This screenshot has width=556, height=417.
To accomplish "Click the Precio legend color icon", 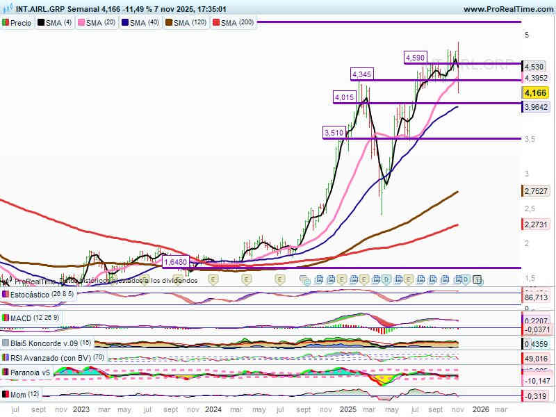I will click(6, 23).
